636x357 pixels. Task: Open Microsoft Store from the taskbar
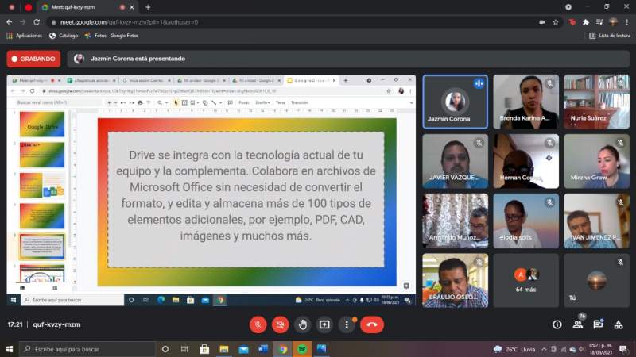(x=204, y=349)
